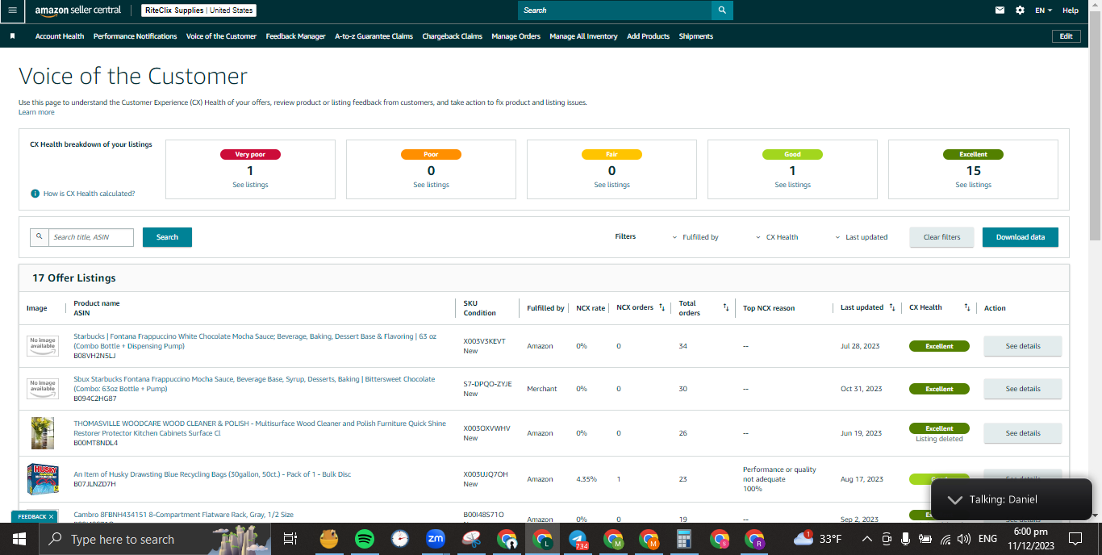Show hidden system tray icons
Viewport: 1102px width, 555px height.
click(x=866, y=539)
